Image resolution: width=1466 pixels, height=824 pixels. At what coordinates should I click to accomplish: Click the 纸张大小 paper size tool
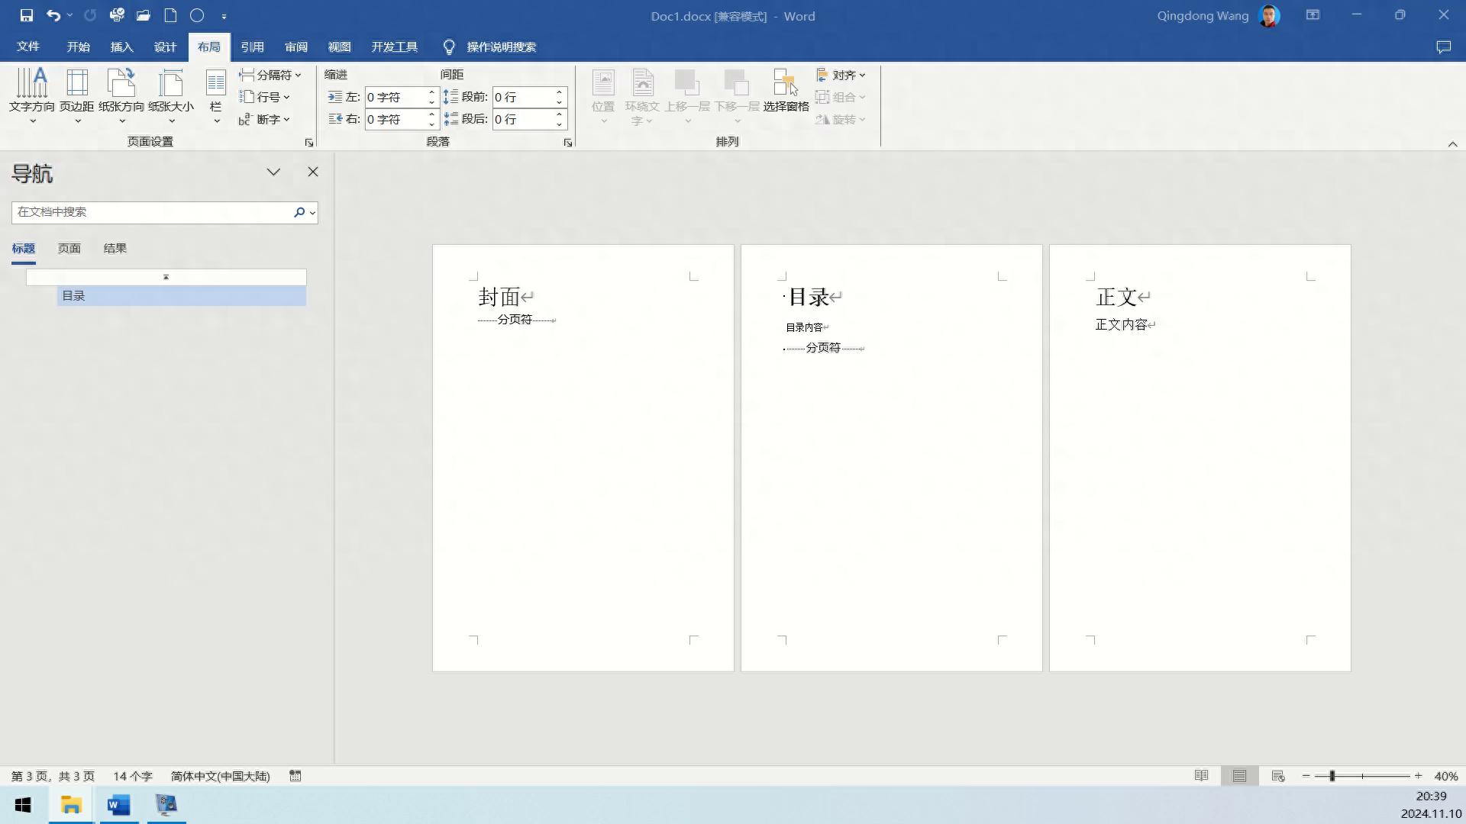click(x=170, y=95)
